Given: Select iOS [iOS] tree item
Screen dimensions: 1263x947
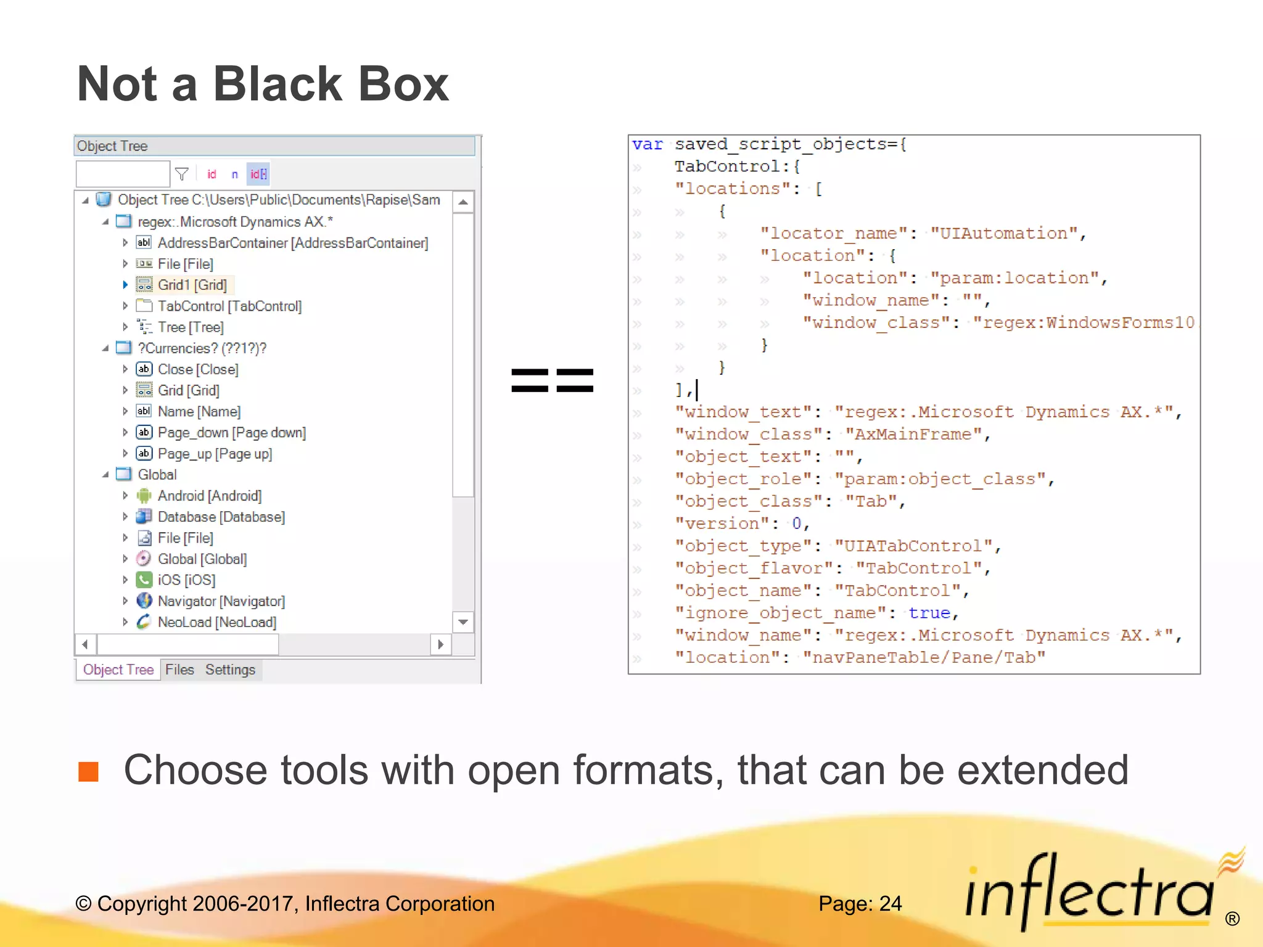Looking at the screenshot, I should coord(186,580).
